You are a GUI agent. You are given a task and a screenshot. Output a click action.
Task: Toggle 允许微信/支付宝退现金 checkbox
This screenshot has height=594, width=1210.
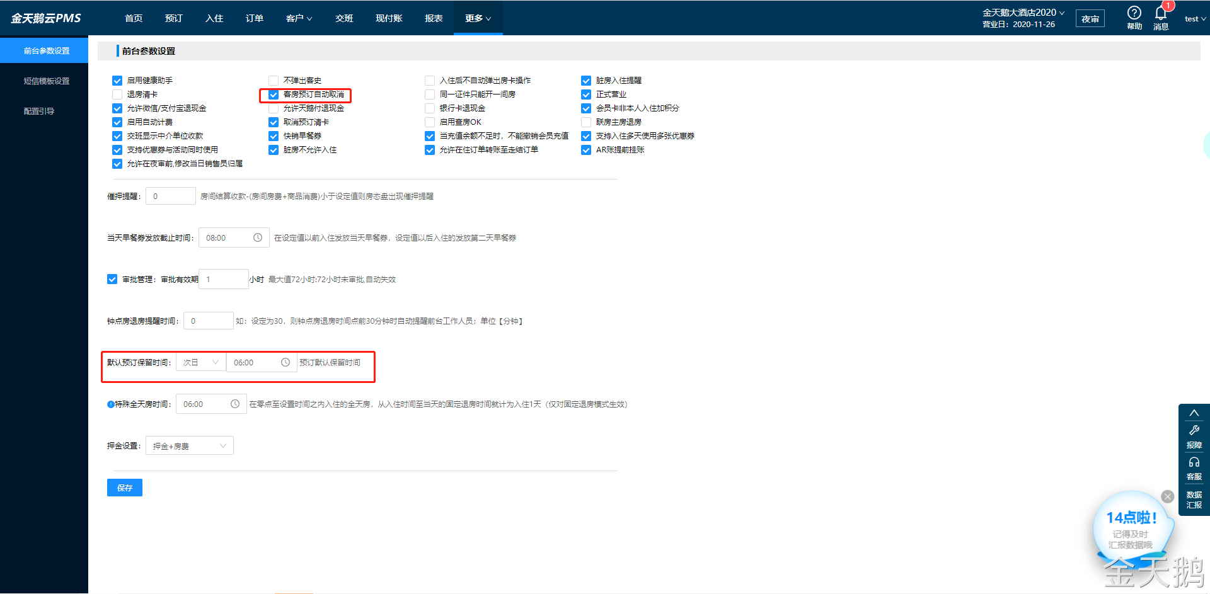tap(117, 108)
